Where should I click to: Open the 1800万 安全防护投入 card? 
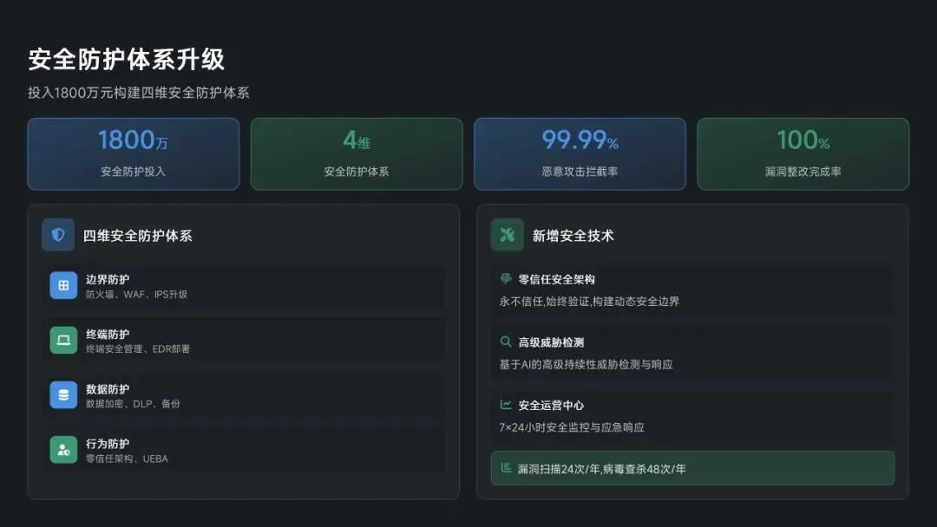[134, 154]
